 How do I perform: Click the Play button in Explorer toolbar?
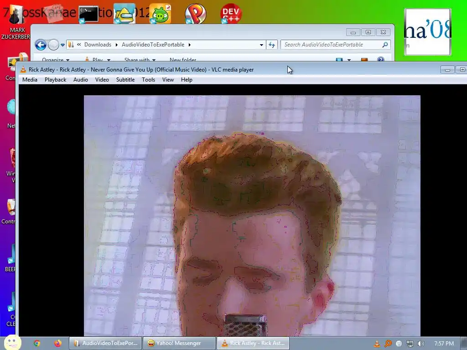coord(94,60)
